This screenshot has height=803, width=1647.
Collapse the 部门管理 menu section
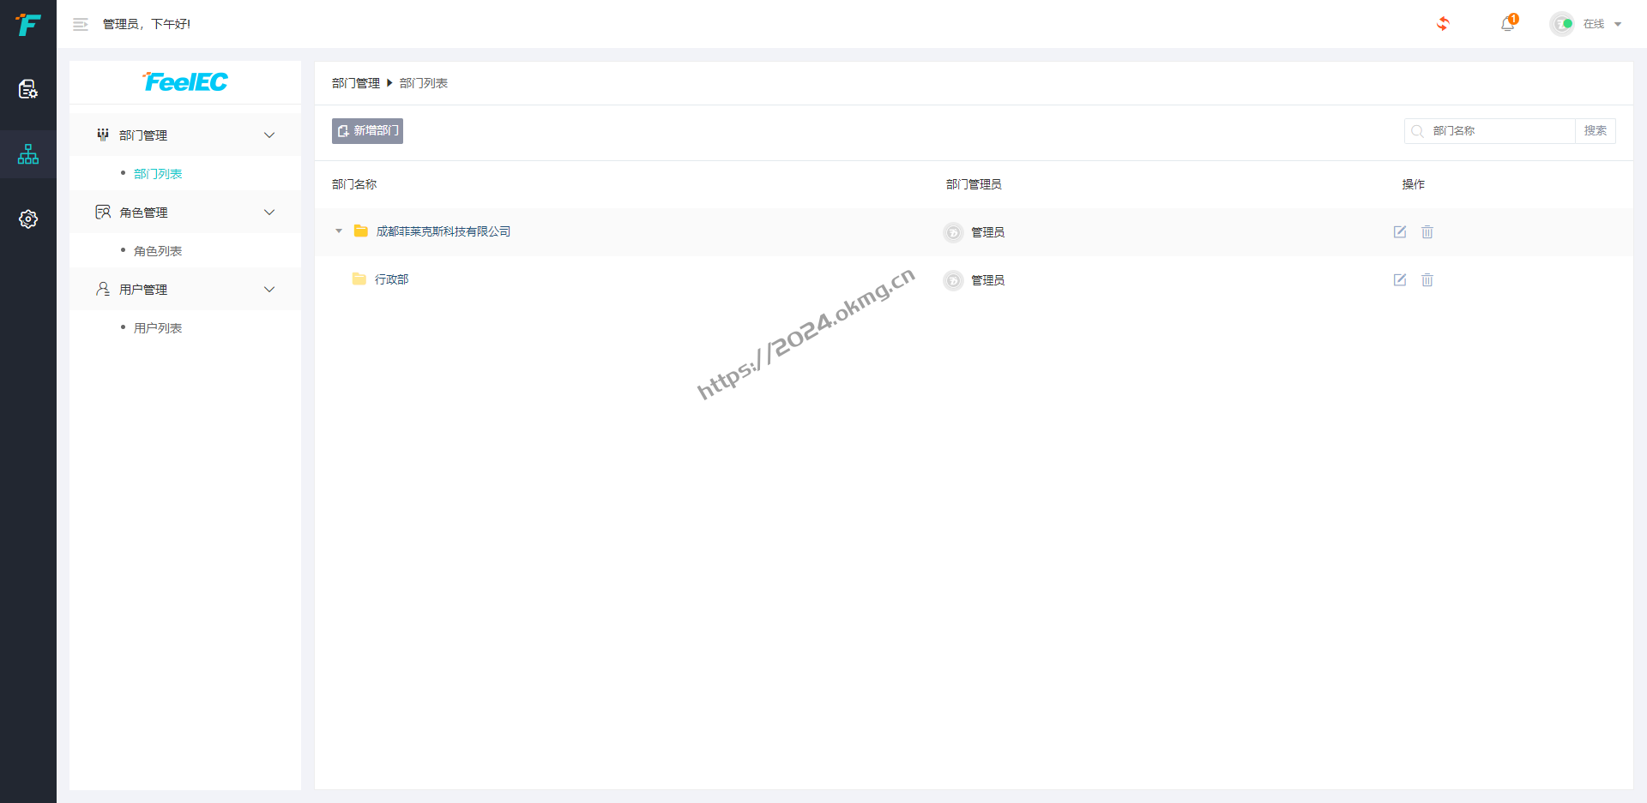coord(269,135)
